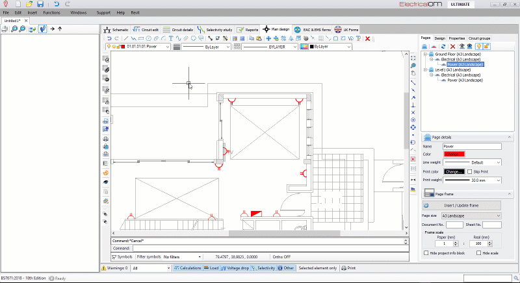Screen dimensions: 520x283
Task: Click the page Name input field
Action: pos(472,146)
